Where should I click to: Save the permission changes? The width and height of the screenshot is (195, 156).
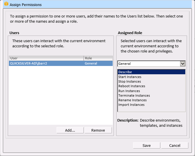click(147, 145)
